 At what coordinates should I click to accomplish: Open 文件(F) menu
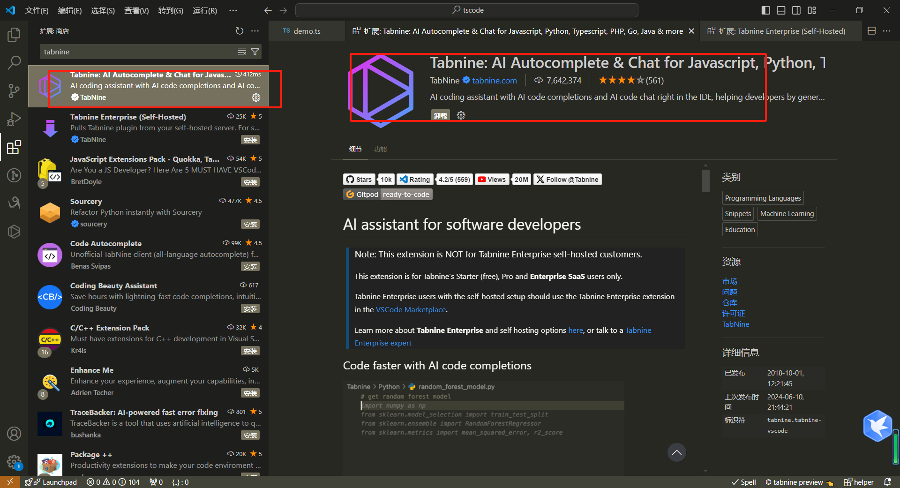37,10
